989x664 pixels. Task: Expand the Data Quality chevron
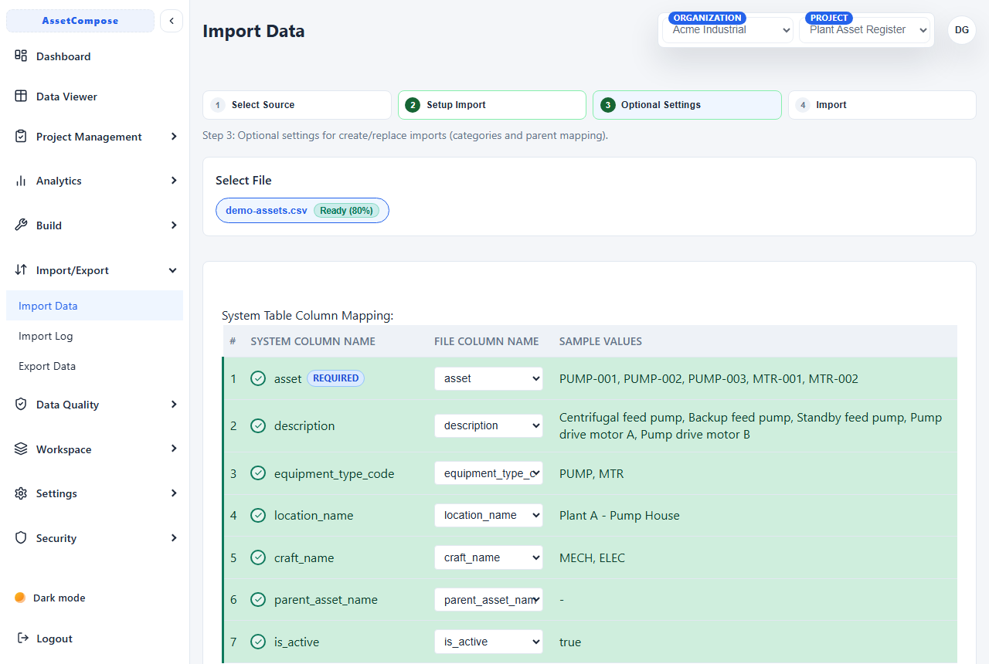[x=173, y=405]
